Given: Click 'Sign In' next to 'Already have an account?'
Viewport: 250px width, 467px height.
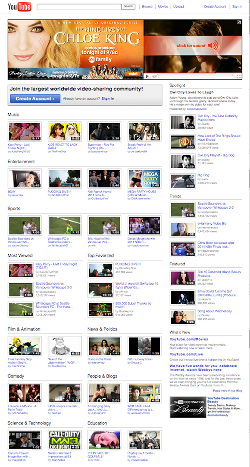Looking at the screenshot, I should click(108, 98).
